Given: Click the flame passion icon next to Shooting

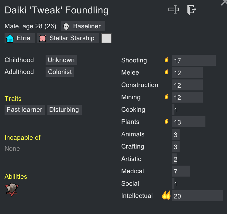Looking at the screenshot, I should pos(166,60).
